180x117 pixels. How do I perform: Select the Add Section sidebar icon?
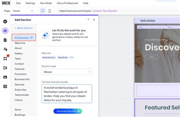pyautogui.click(x=5, y=31)
